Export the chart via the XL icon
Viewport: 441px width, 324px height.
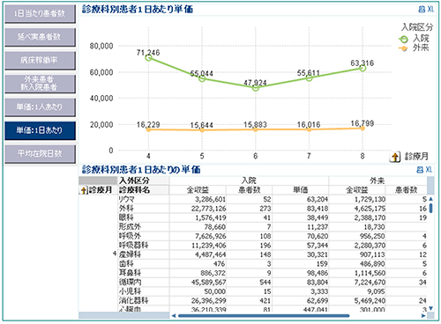click(430, 10)
